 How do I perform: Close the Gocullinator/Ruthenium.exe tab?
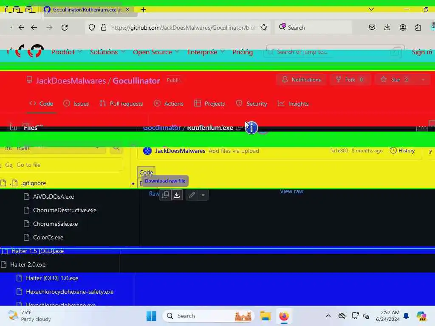pyautogui.click(x=127, y=9)
